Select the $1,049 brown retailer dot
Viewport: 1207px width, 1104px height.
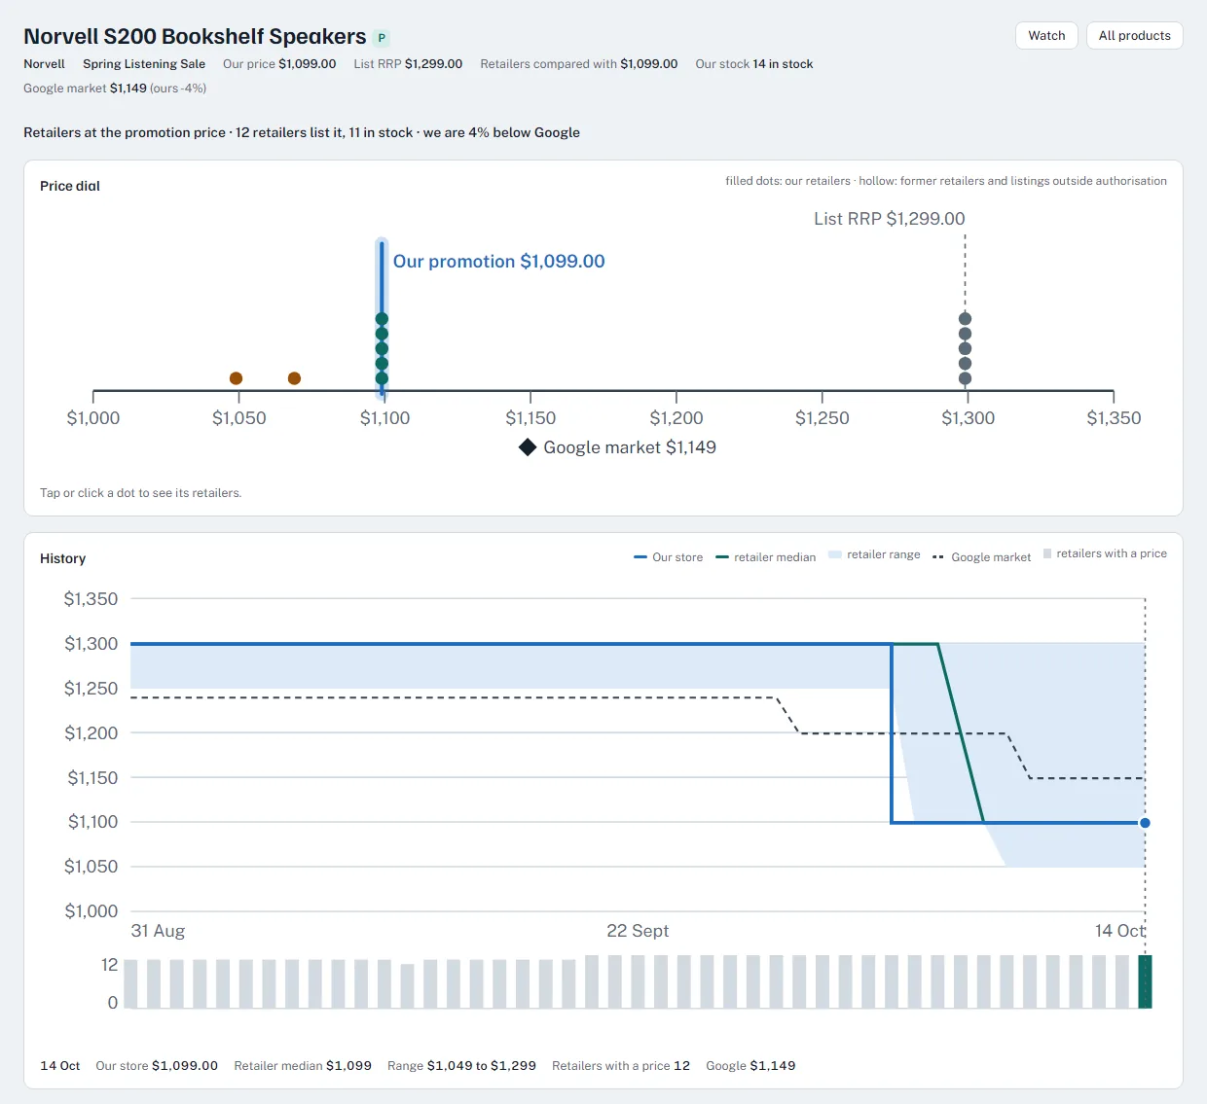point(236,378)
